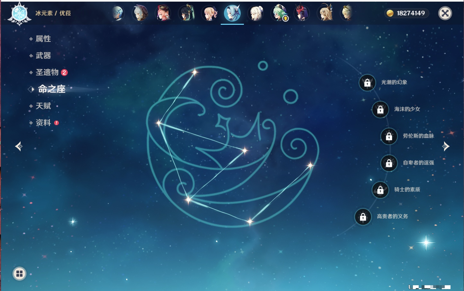Click the lock icon for 高贵者的义务

point(363,217)
